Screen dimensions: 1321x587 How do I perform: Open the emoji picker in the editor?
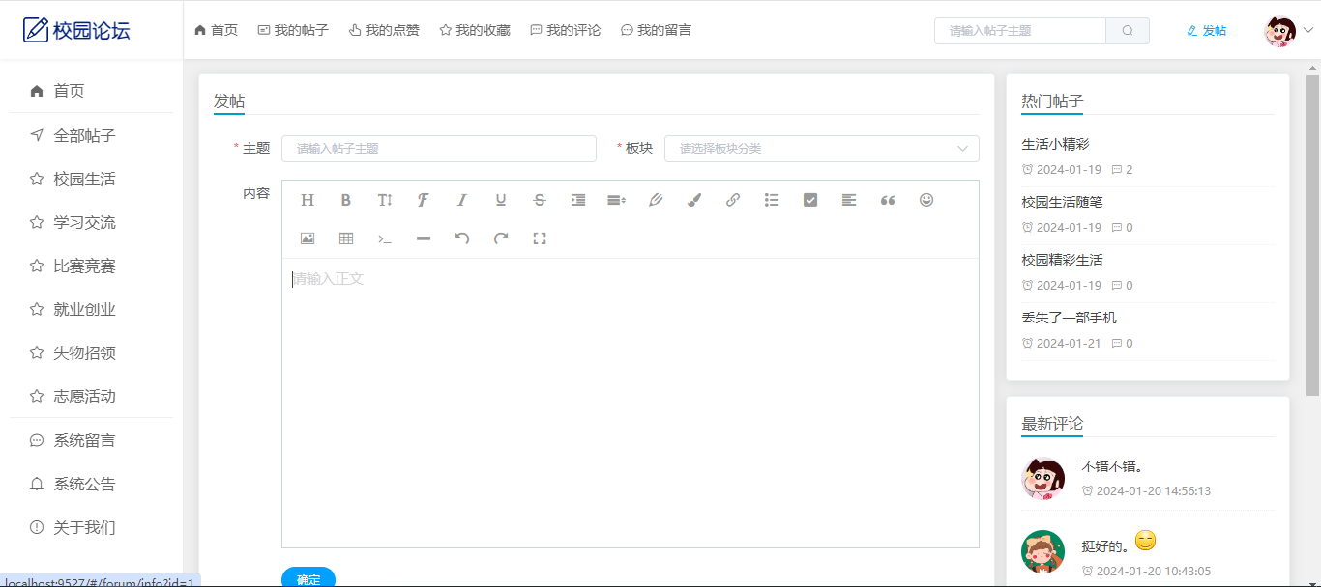tap(926, 200)
